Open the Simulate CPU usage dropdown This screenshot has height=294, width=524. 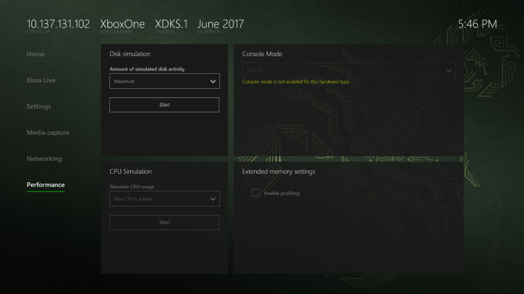click(x=164, y=199)
